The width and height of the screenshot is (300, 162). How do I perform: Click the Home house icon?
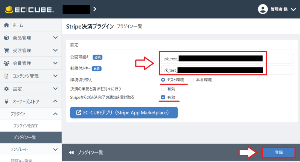tap(6, 25)
